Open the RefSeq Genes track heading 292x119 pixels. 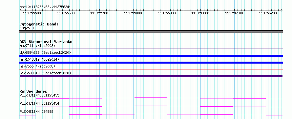pyautogui.click(x=33, y=91)
